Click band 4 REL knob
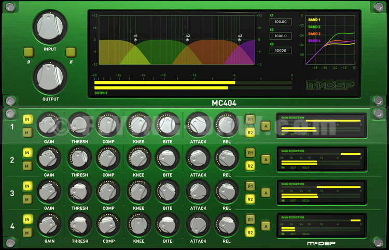This screenshot has height=250, width=389. (x=226, y=225)
